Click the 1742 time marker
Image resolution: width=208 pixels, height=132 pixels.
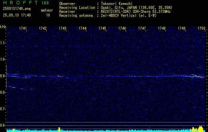pyautogui.click(x=43, y=28)
